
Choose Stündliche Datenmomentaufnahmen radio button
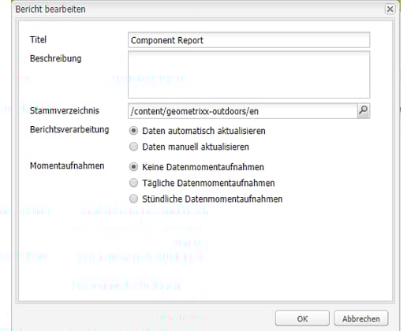[x=133, y=199]
